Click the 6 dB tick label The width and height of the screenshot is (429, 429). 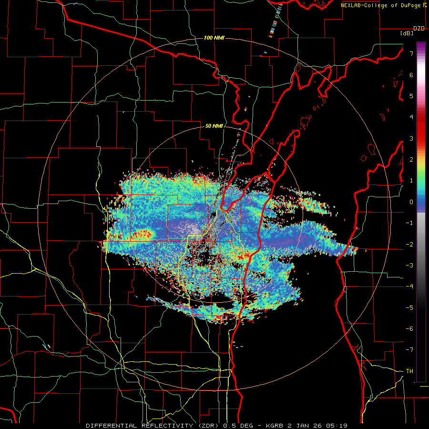click(411, 75)
